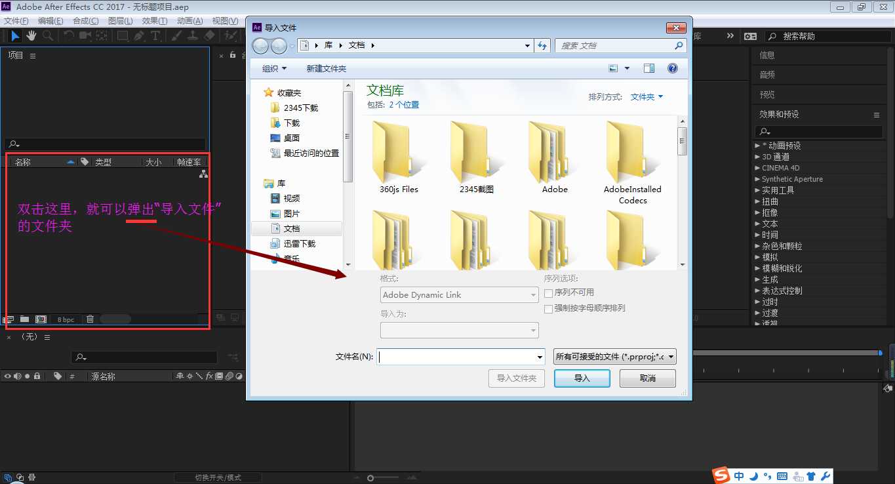Viewport: 895px width, 484px height.
Task: Click the new folder icon in Project panel
Action: (x=24, y=319)
